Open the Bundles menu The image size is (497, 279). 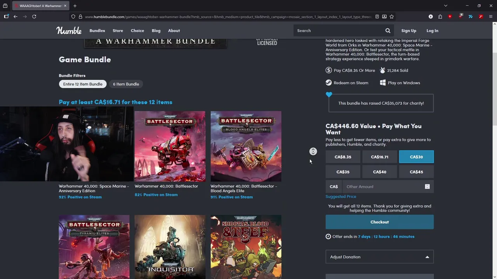point(97,31)
